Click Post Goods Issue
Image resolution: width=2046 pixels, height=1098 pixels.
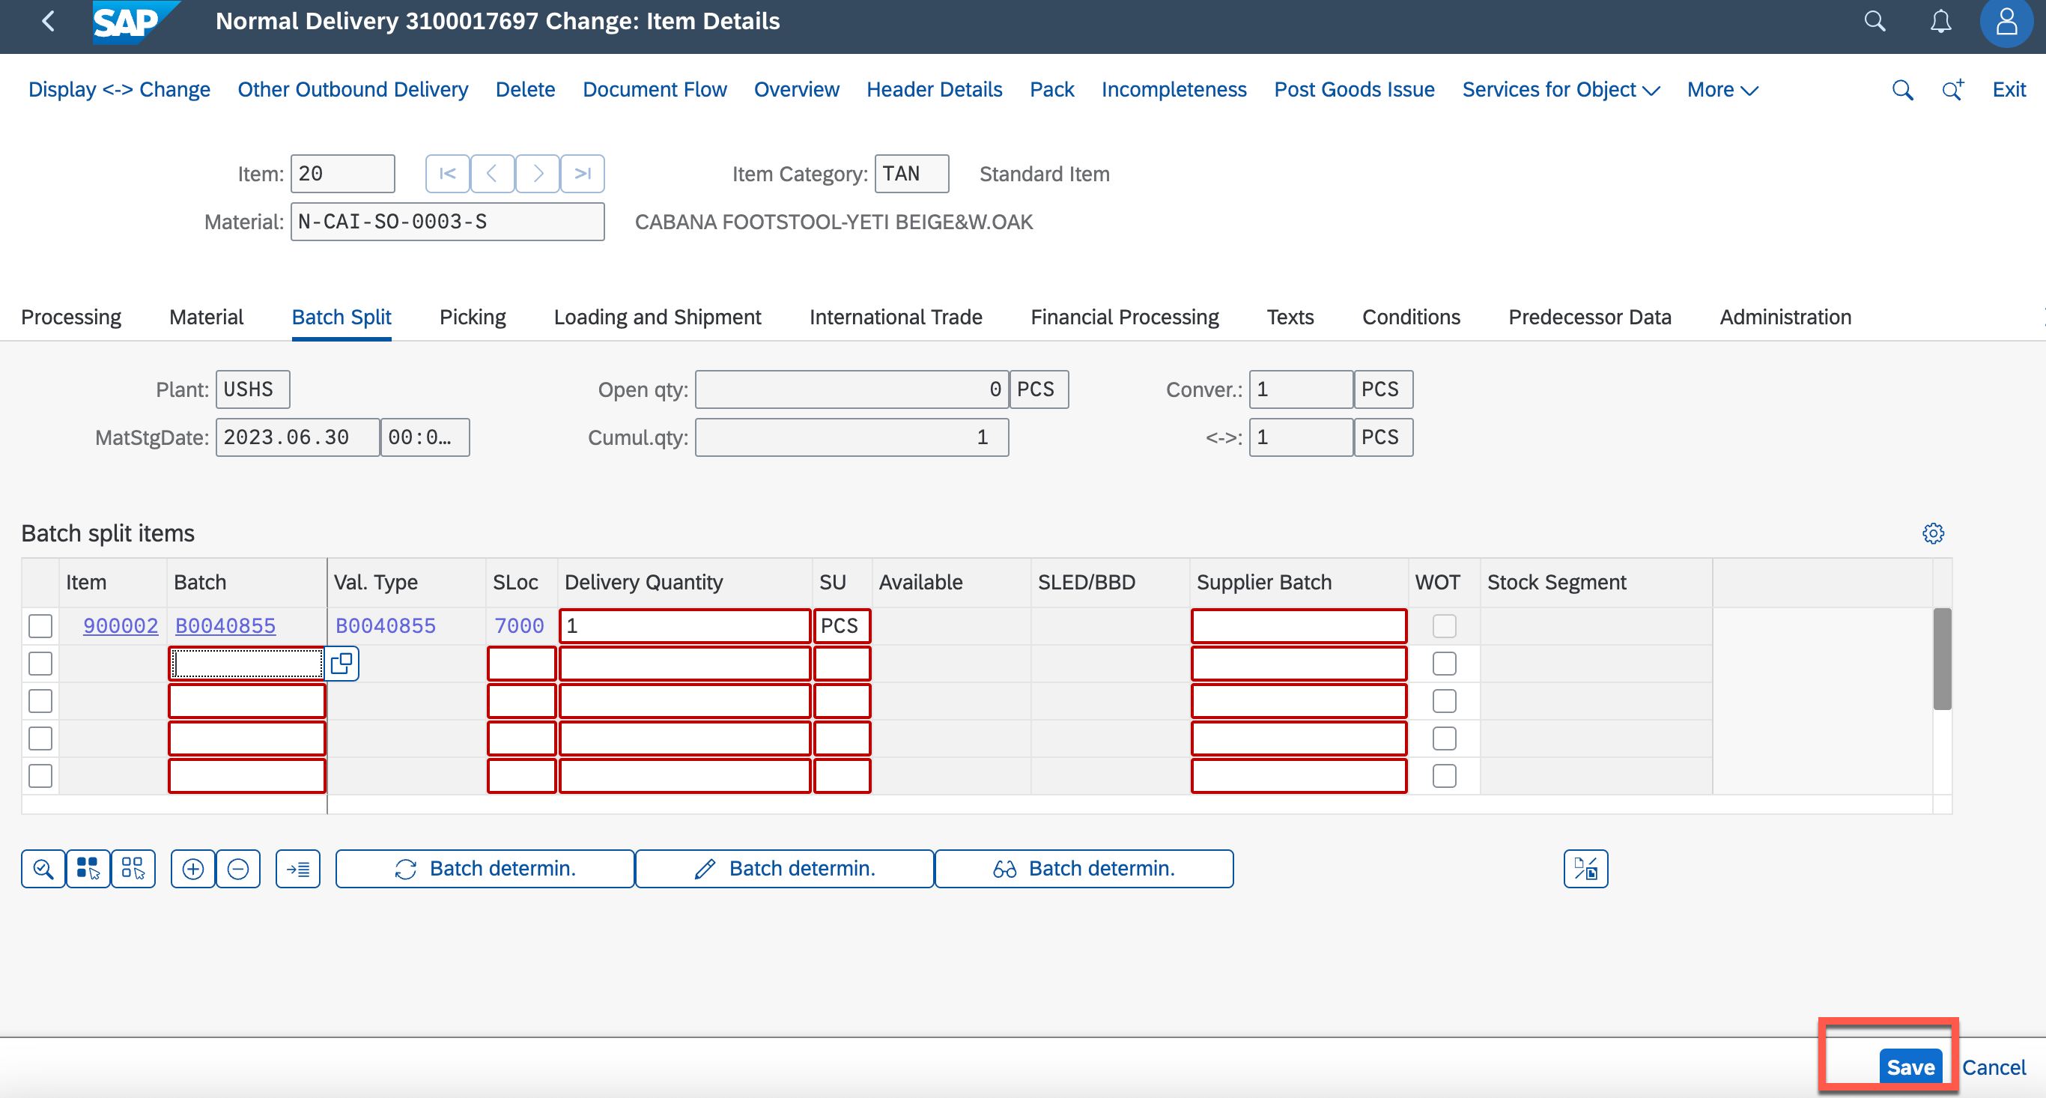(x=1353, y=90)
